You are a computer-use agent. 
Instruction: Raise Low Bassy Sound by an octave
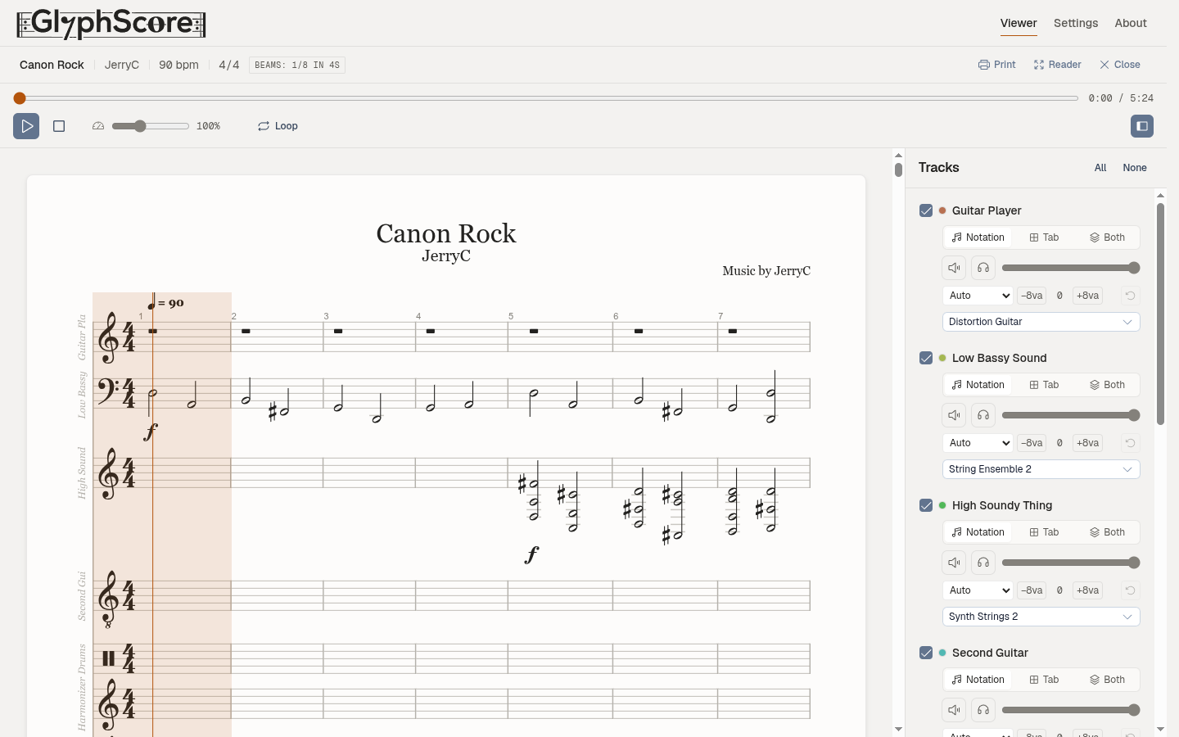(x=1087, y=443)
